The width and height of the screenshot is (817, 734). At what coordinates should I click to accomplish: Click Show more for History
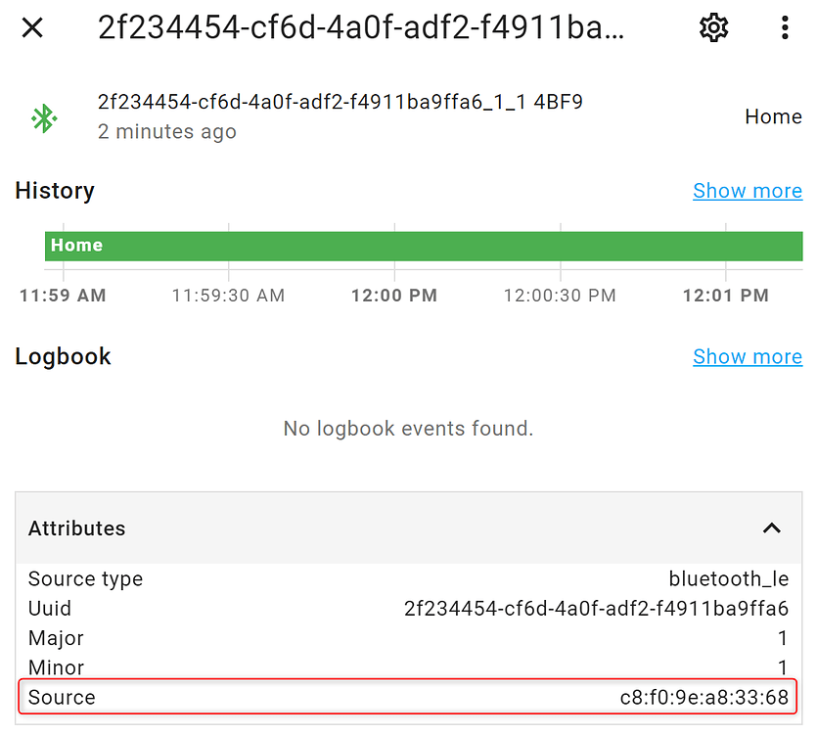747,190
